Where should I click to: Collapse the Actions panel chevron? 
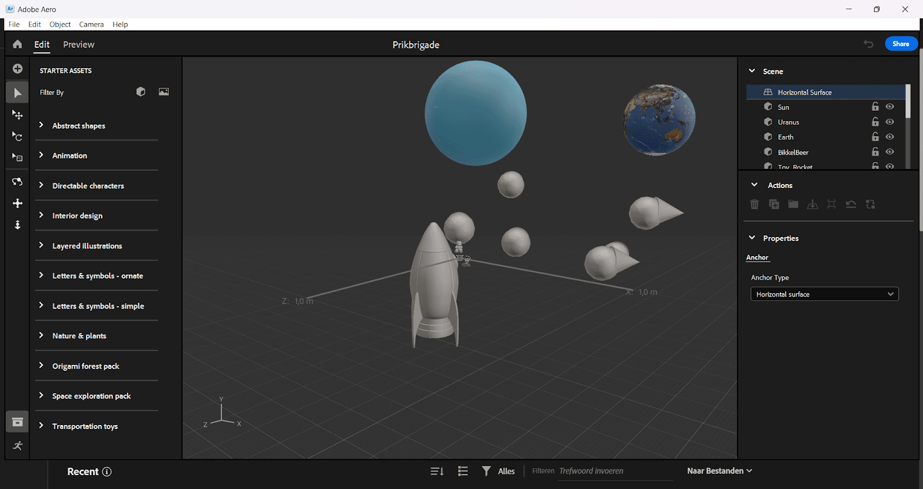(754, 185)
